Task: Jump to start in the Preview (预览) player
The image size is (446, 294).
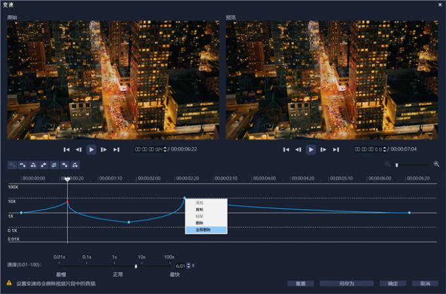Action: (x=286, y=150)
